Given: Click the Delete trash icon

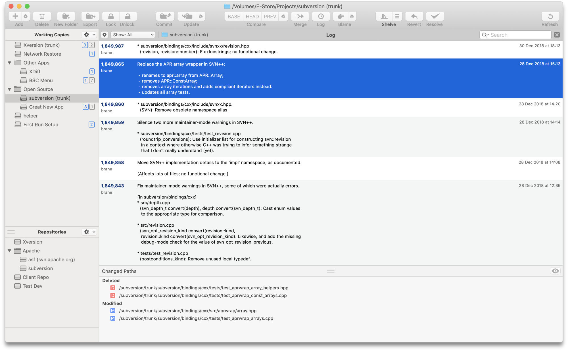Looking at the screenshot, I should click(42, 16).
